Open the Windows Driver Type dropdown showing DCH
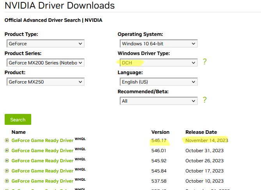This screenshot has height=190, width=261. (x=159, y=63)
